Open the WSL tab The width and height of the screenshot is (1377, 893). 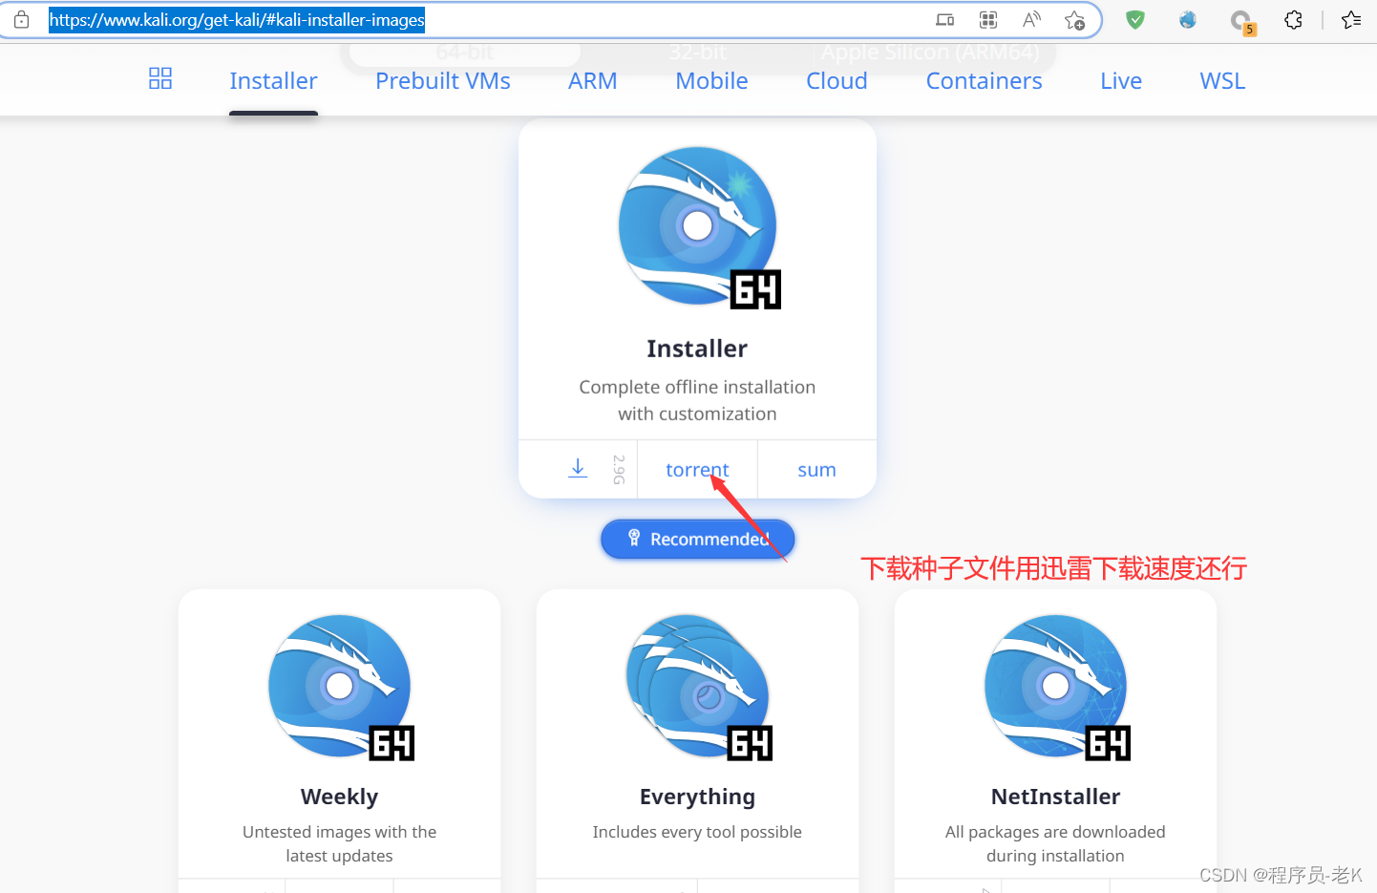click(1222, 81)
